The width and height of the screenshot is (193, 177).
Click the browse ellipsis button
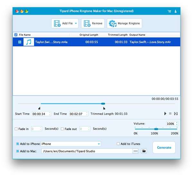pos(135,151)
